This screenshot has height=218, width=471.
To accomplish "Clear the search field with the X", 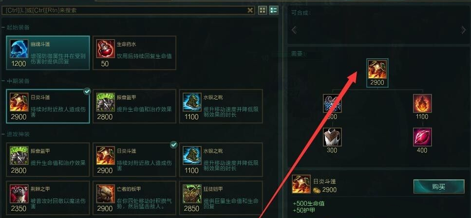I will tap(250, 11).
